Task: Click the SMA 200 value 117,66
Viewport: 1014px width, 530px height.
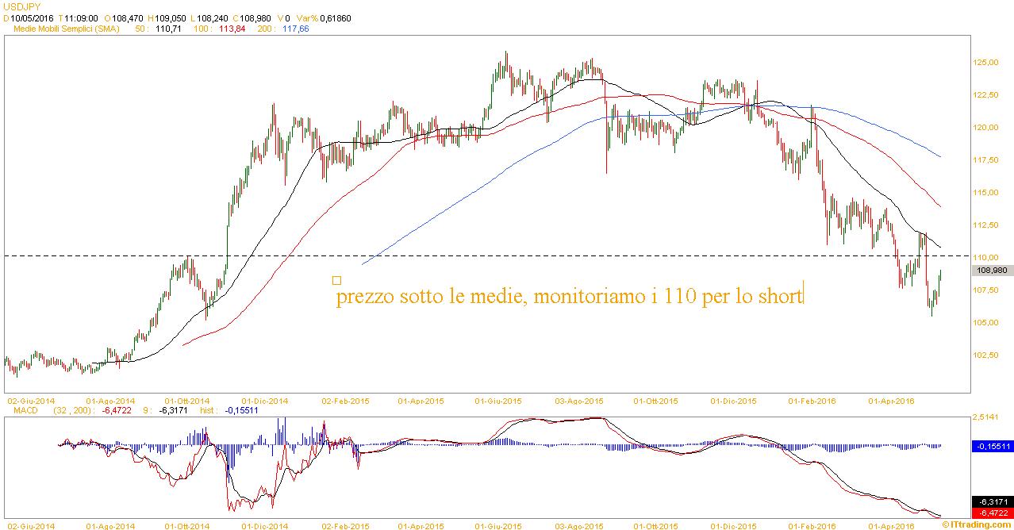Action: pos(295,29)
